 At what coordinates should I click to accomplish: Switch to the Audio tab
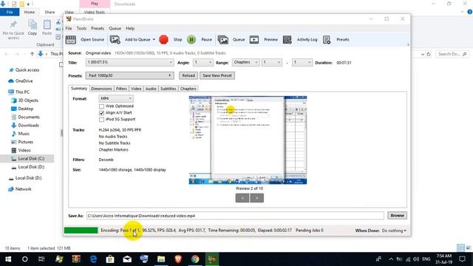(151, 89)
